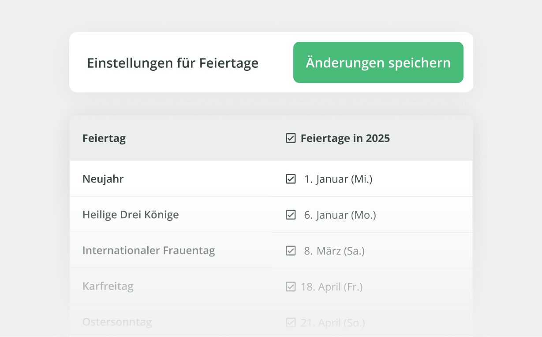This screenshot has height=337, width=542.
Task: Disable the Internationaler Frauentag checkbox
Action: 291,251
